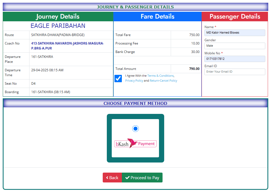Select the bKash payment radio button
Viewport: 271px width, 192px height.
point(135,129)
